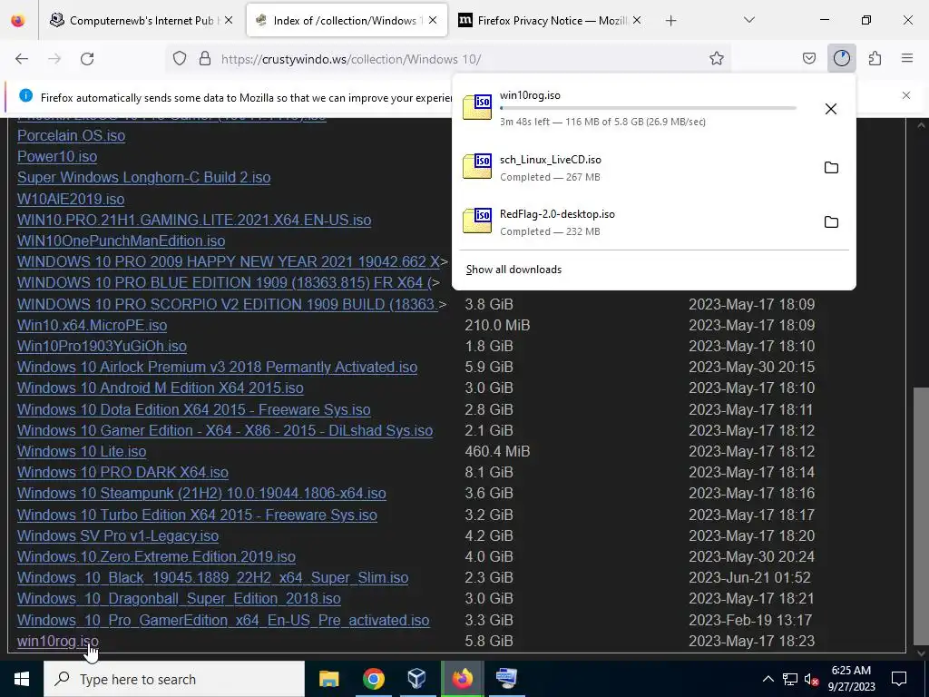The image size is (929, 697).
Task: Download Super Windows Longhorn-C Build 2.iso
Action: pyautogui.click(x=144, y=177)
